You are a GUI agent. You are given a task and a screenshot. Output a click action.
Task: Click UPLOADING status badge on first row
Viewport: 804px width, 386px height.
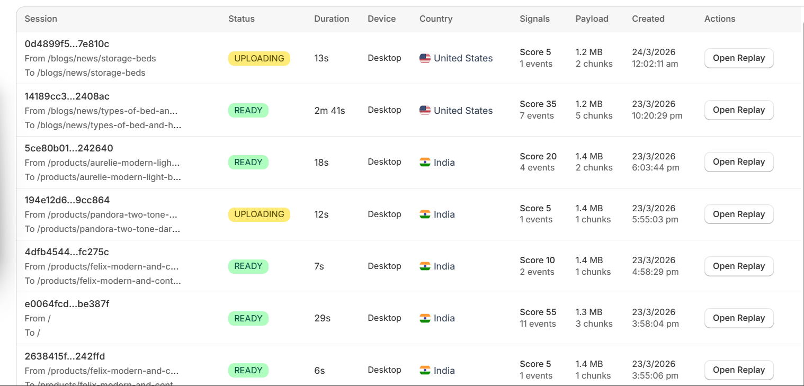point(259,58)
